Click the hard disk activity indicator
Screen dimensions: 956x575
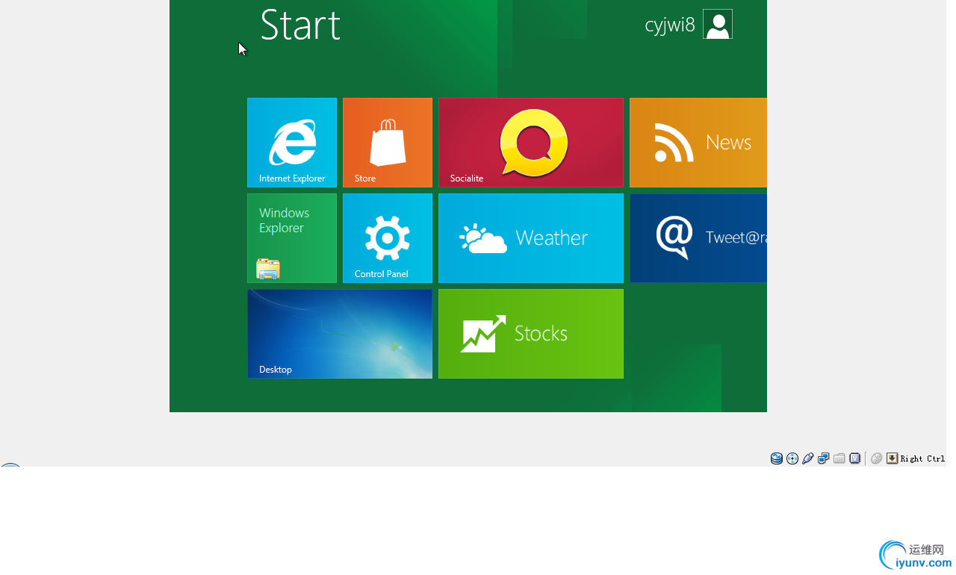(x=777, y=459)
